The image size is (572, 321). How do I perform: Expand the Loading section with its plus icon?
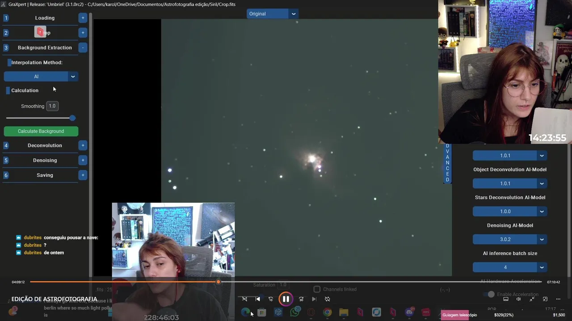coord(83,18)
